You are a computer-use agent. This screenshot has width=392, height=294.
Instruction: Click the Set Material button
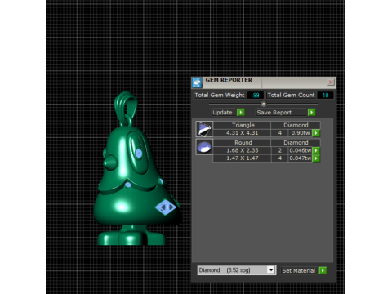coord(299,270)
